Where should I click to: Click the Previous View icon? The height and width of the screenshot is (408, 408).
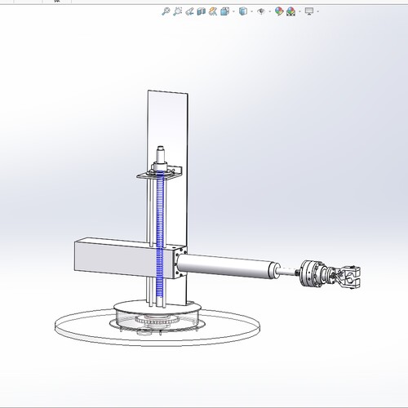[189, 11]
